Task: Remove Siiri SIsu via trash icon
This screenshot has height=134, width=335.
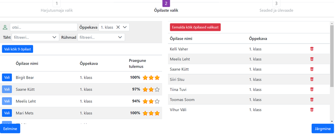Action: [x=312, y=79]
